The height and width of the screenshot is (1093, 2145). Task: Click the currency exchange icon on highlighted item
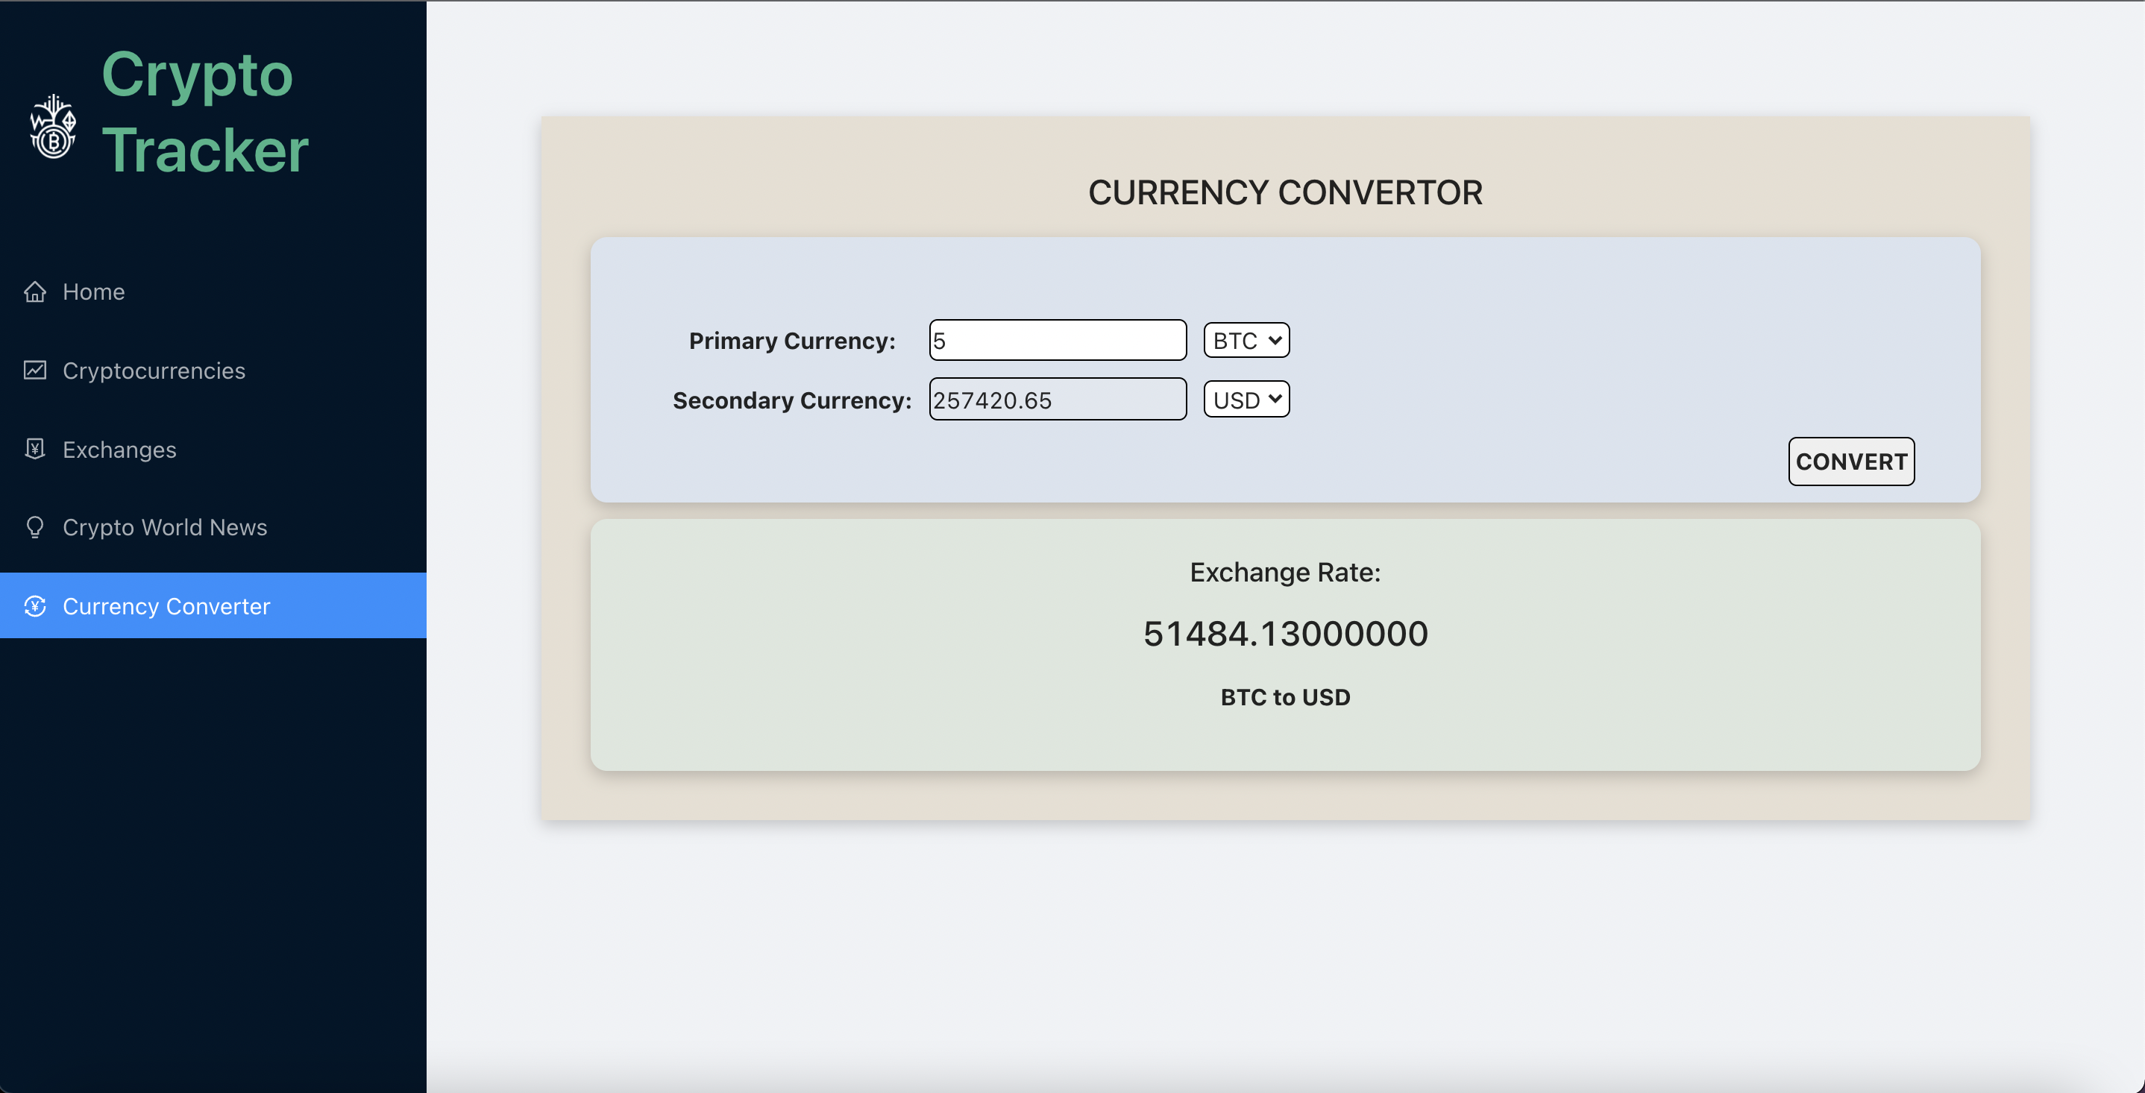click(x=34, y=606)
